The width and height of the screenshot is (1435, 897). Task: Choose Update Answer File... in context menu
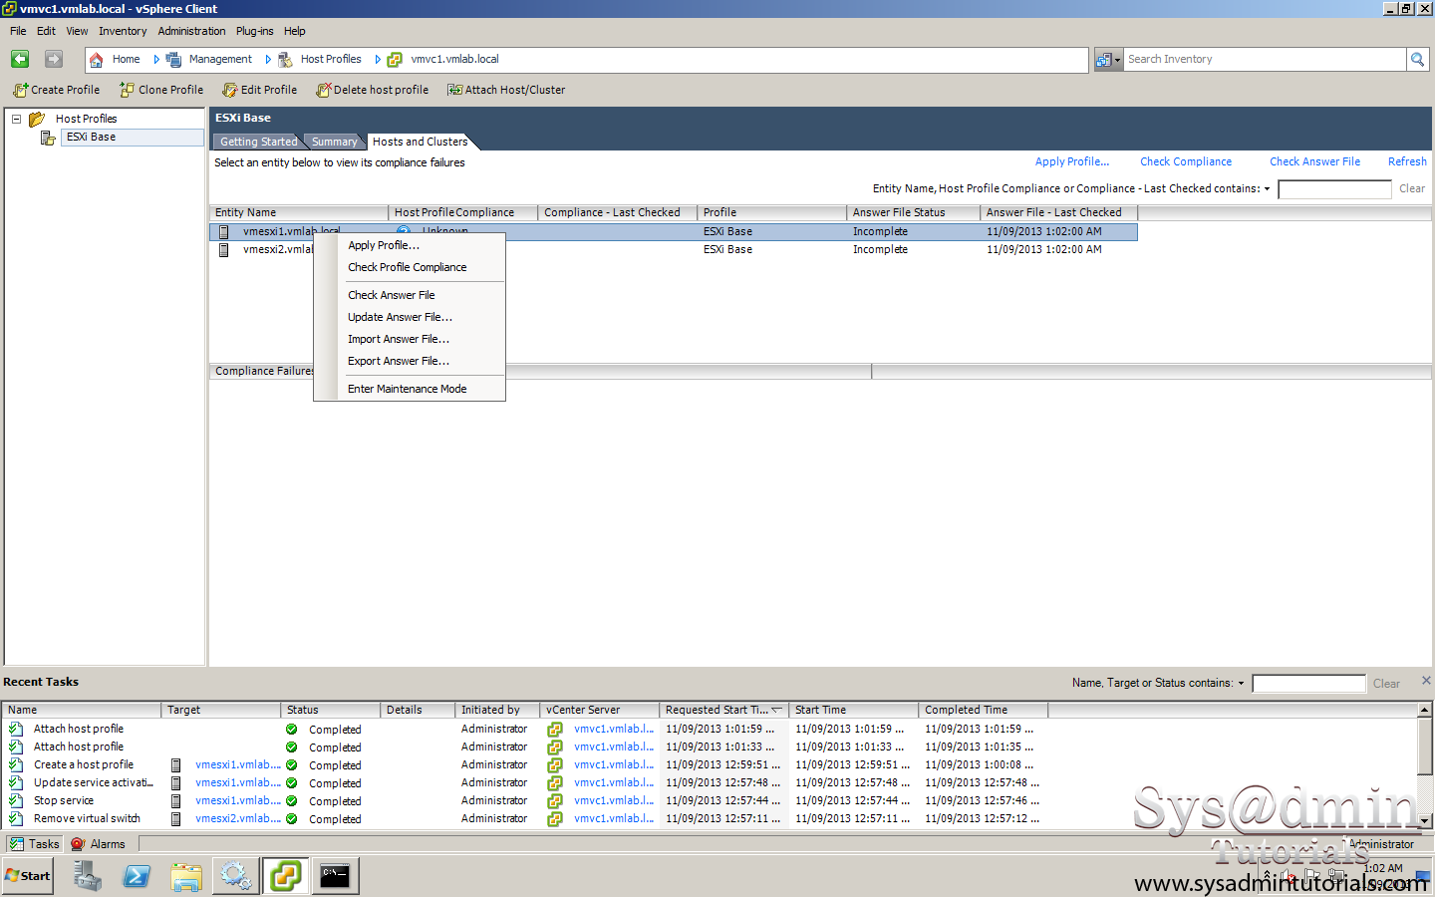[x=410, y=317]
